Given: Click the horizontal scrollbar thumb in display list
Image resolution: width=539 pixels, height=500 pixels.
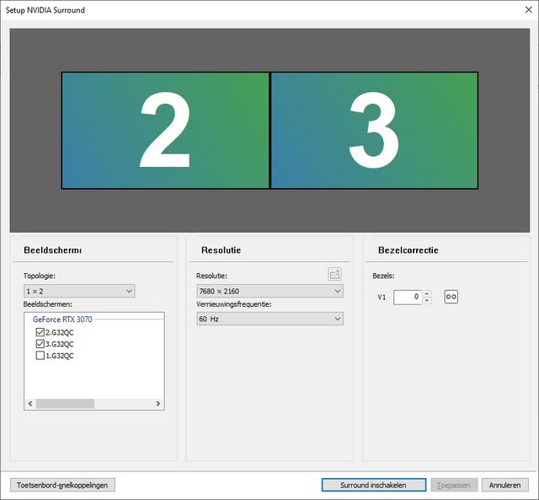Looking at the screenshot, I should pos(65,404).
